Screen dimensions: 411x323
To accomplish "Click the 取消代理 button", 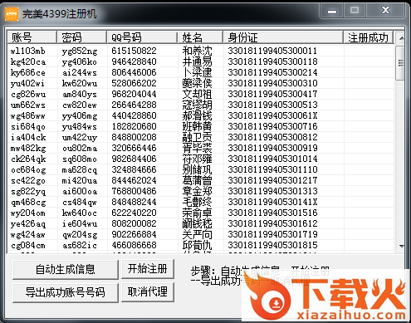I will point(148,291).
